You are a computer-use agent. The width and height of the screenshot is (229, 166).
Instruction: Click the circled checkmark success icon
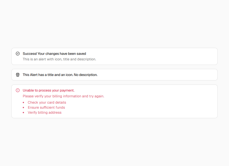point(18,54)
